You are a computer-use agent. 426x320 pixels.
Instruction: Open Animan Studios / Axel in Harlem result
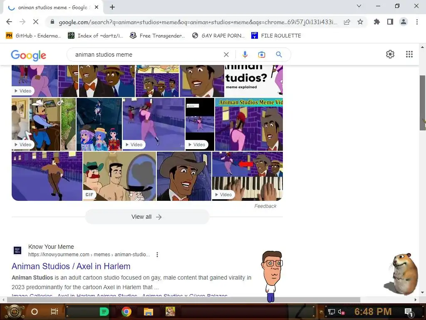pos(71,266)
